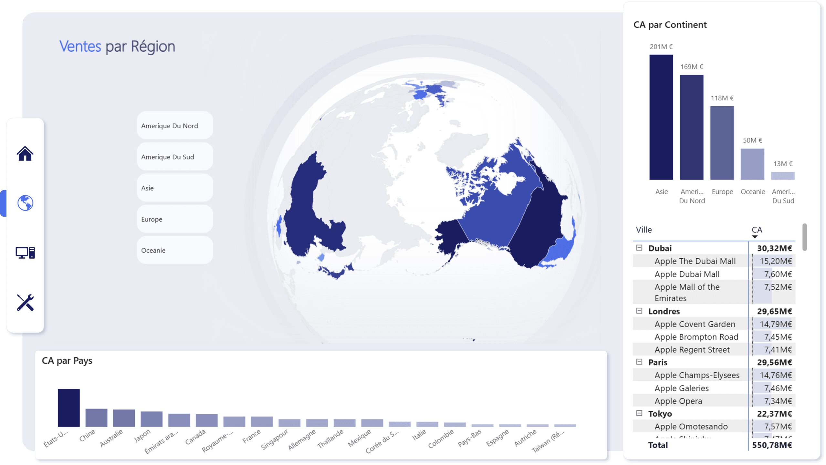Click the table vertical scrollbar thumb
The width and height of the screenshot is (826, 465).
click(x=804, y=237)
